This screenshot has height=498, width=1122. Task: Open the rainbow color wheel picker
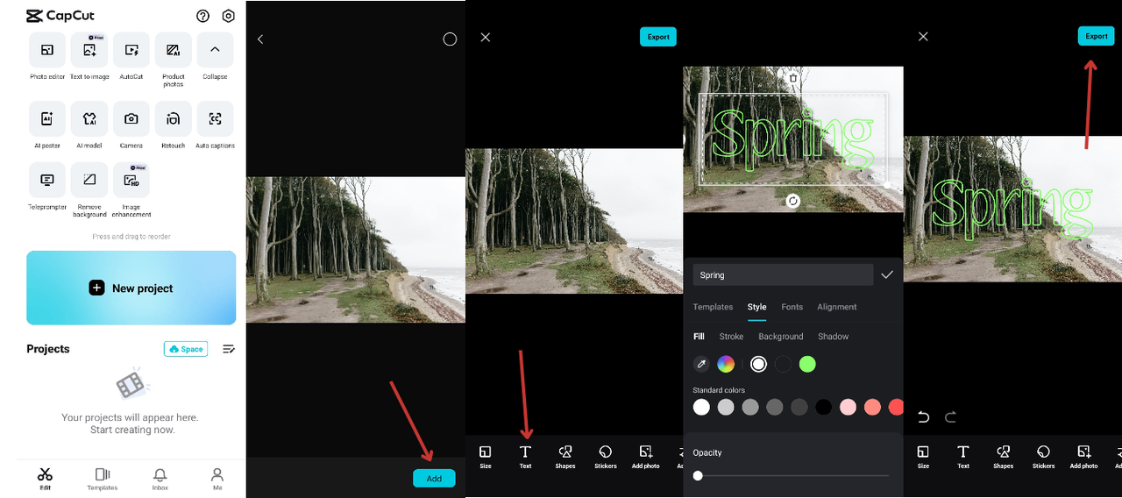tap(726, 364)
